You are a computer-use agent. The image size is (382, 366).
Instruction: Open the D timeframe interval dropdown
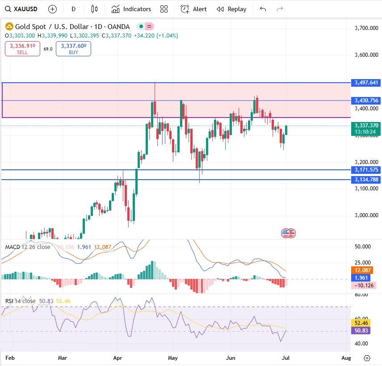(73, 8)
